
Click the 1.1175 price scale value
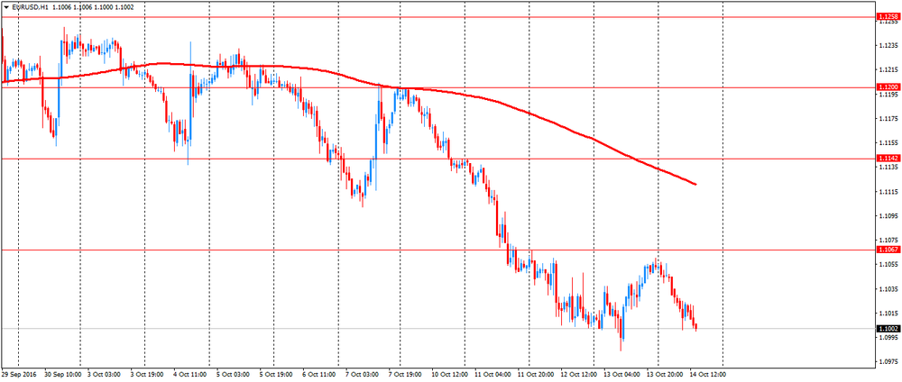pyautogui.click(x=887, y=118)
